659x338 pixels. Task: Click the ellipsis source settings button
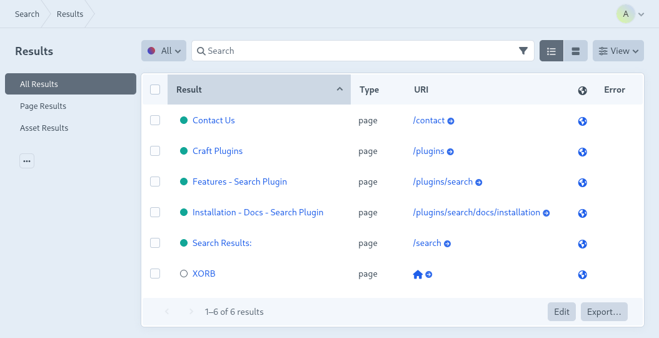pyautogui.click(x=27, y=161)
